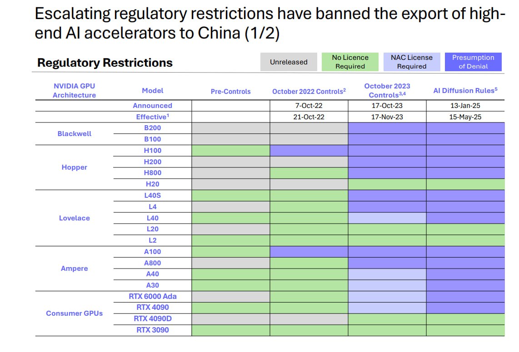
Task: Click the Blackwell architecture label
Action: (74, 134)
